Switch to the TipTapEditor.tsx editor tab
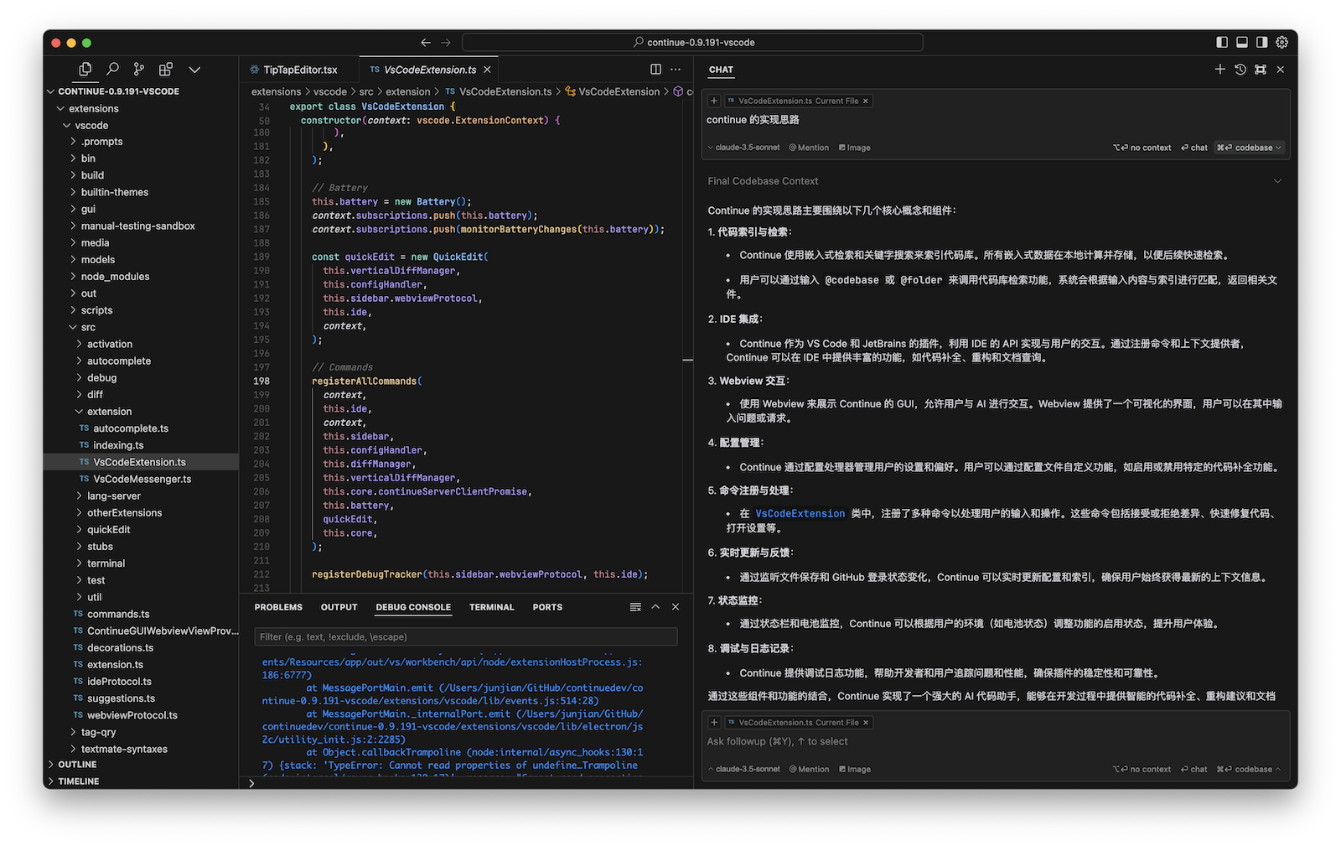 click(x=299, y=70)
